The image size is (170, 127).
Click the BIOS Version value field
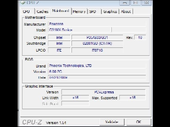tap(97, 72)
